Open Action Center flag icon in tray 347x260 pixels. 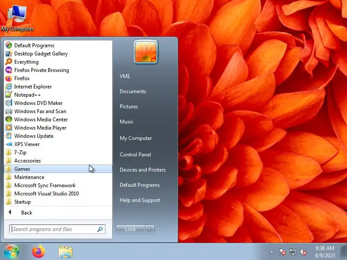(282, 252)
